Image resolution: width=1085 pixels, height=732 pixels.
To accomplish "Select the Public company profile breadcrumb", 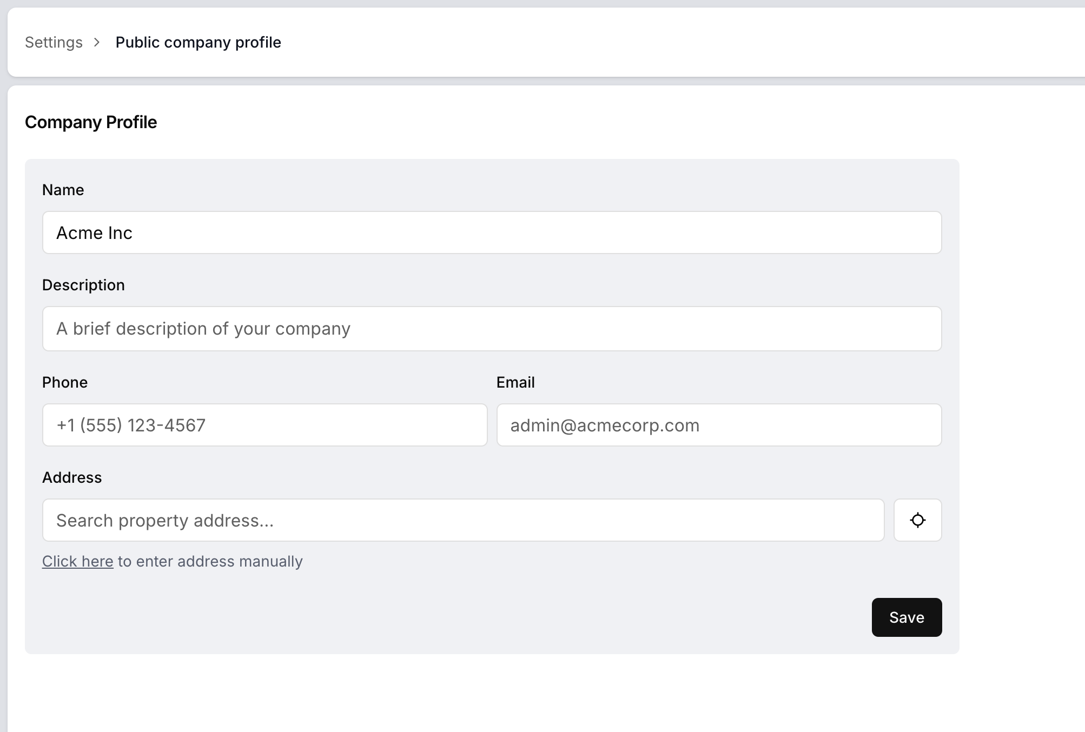I will click(x=198, y=42).
